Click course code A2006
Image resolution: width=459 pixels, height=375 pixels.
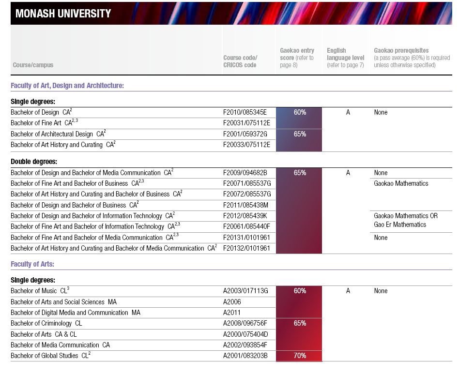click(x=232, y=302)
